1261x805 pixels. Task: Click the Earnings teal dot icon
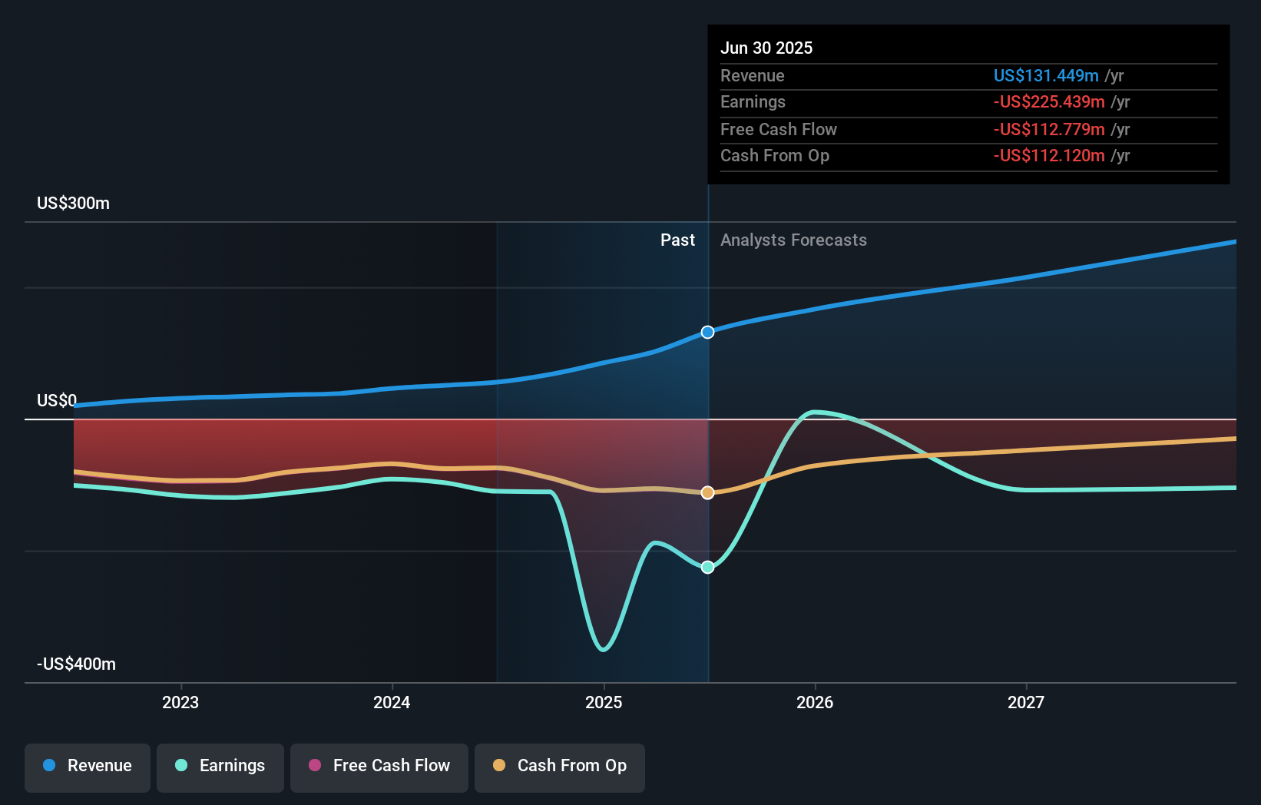[x=180, y=766]
